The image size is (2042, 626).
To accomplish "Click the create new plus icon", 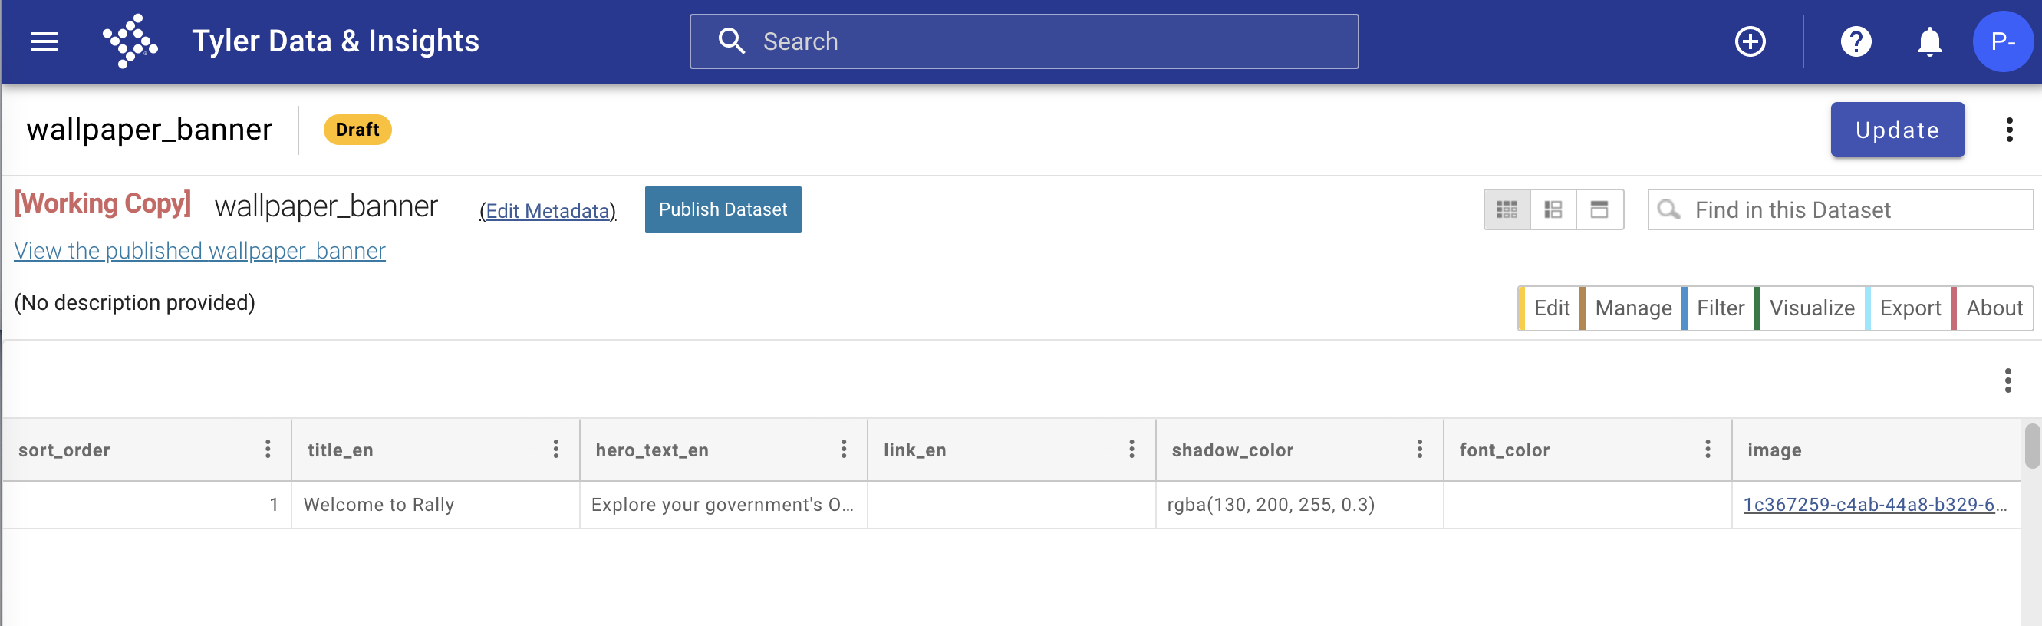I will (1750, 41).
